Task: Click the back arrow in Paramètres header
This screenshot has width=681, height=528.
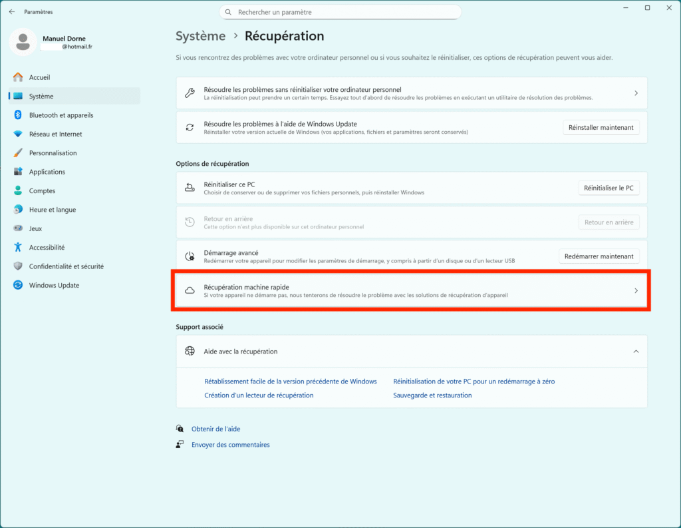Action: point(12,12)
